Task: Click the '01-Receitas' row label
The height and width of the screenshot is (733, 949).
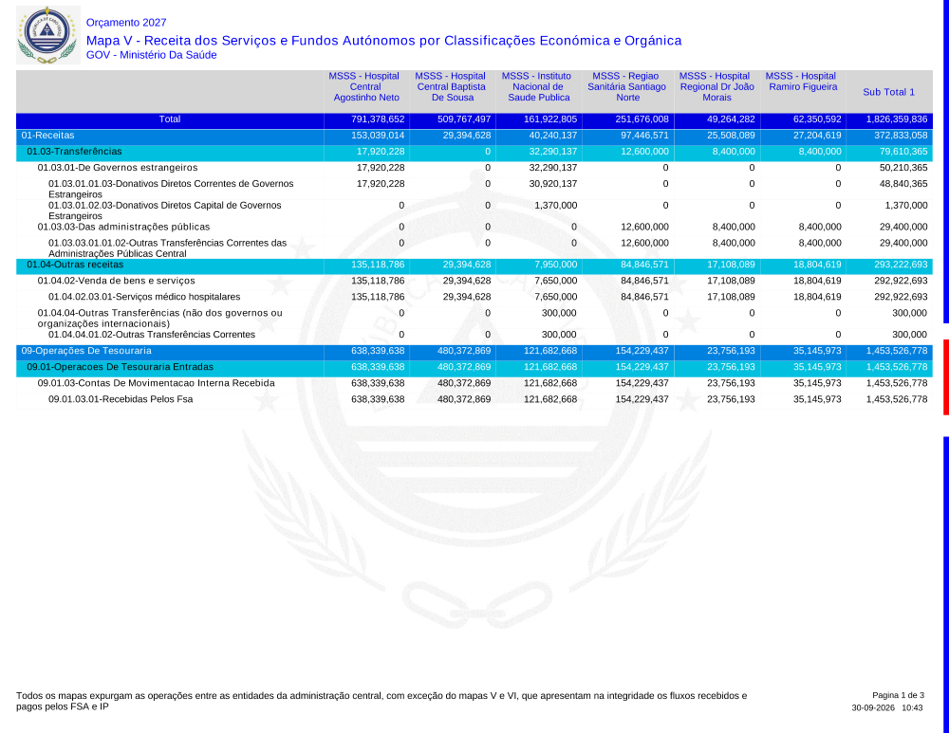Action: pyautogui.click(x=47, y=136)
